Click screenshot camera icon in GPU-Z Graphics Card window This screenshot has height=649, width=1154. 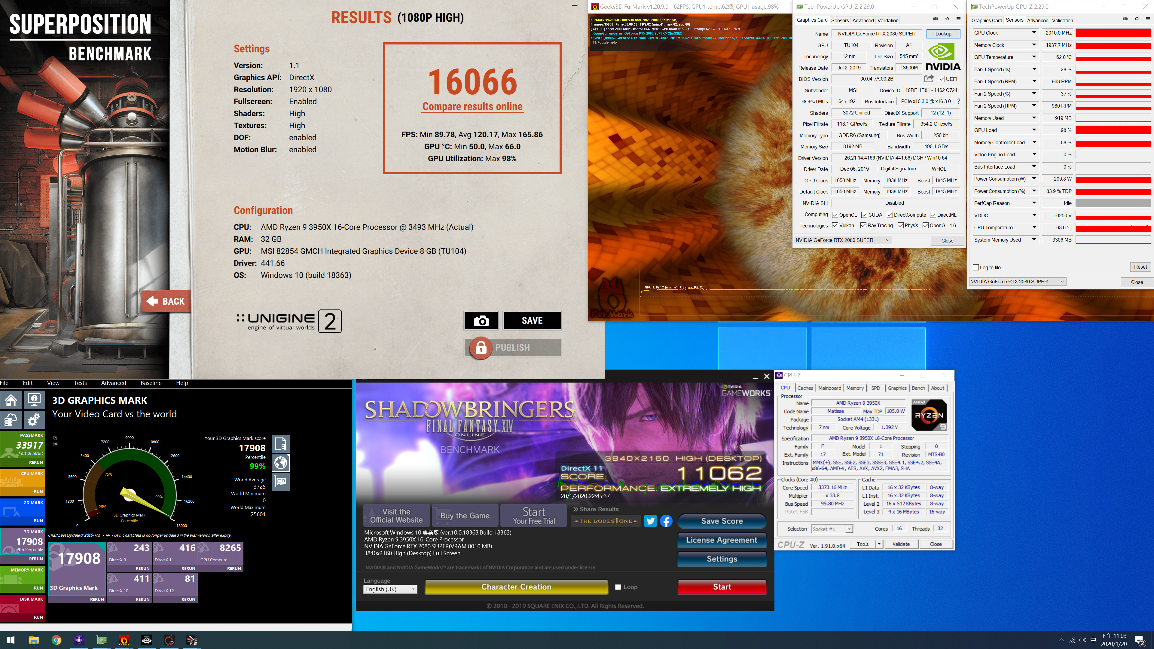click(936, 19)
